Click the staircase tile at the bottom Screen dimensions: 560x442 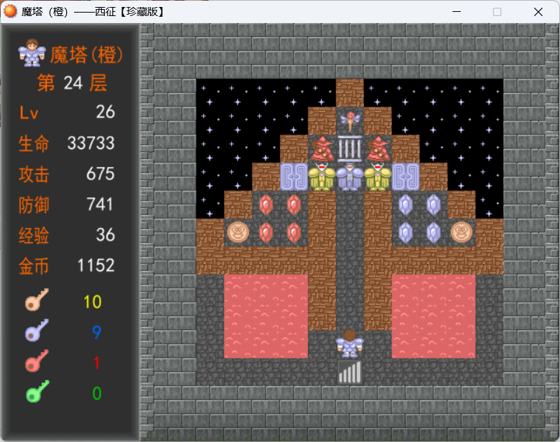coord(350,372)
